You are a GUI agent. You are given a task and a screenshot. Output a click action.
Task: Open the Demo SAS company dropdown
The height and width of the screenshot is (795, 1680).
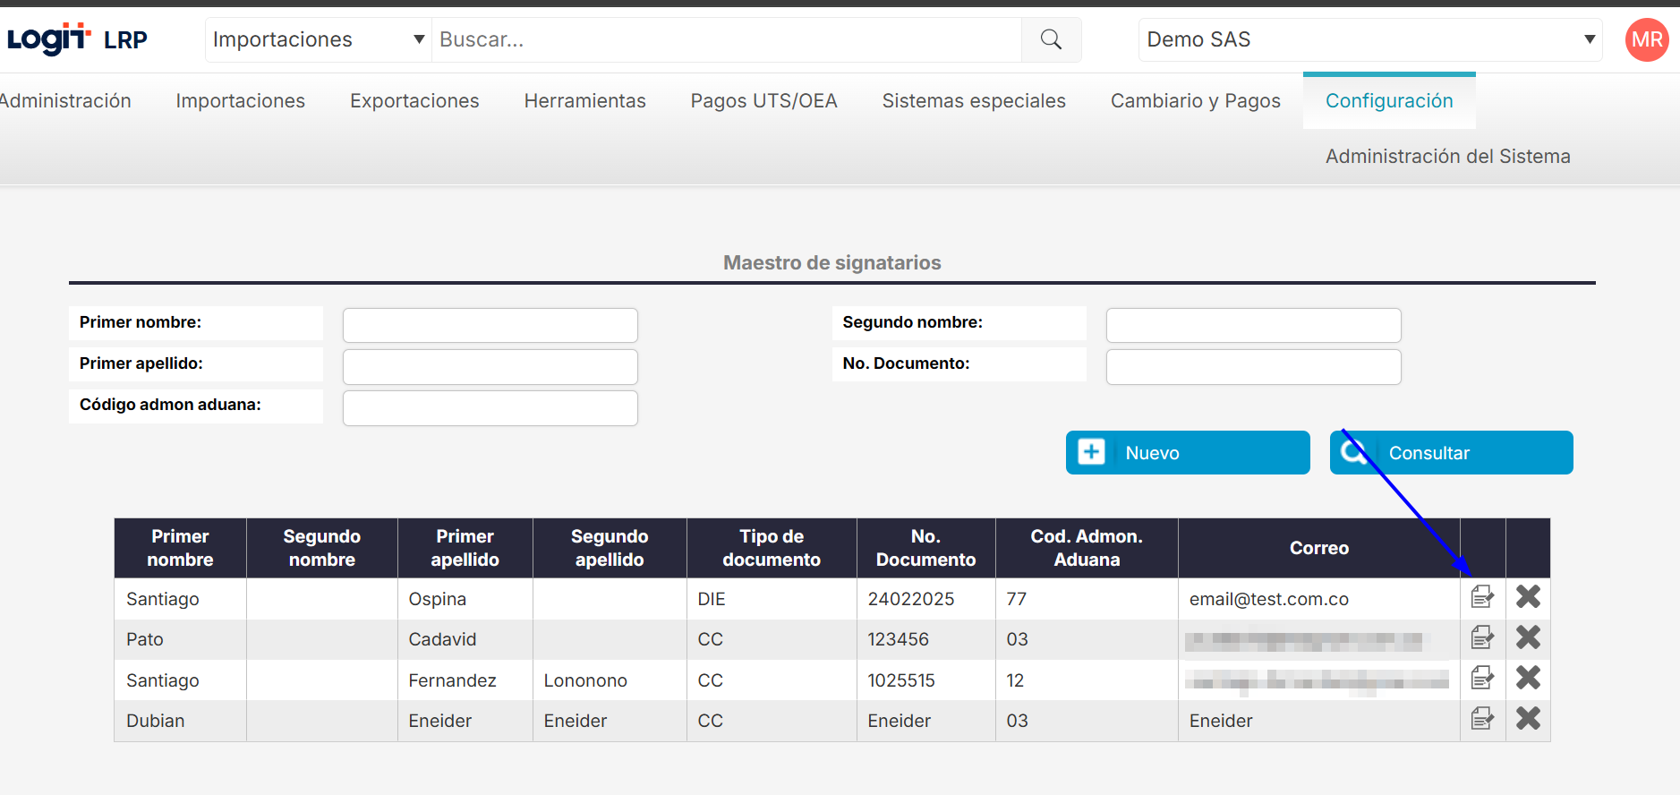(x=1370, y=39)
